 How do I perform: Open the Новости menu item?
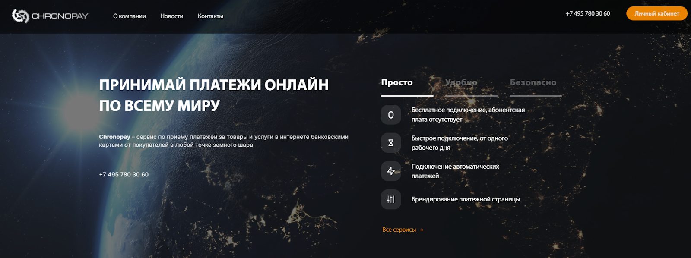click(171, 16)
